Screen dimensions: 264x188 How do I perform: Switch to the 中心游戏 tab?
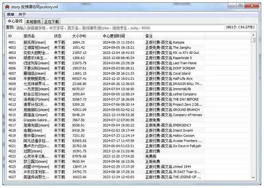(x=15, y=21)
